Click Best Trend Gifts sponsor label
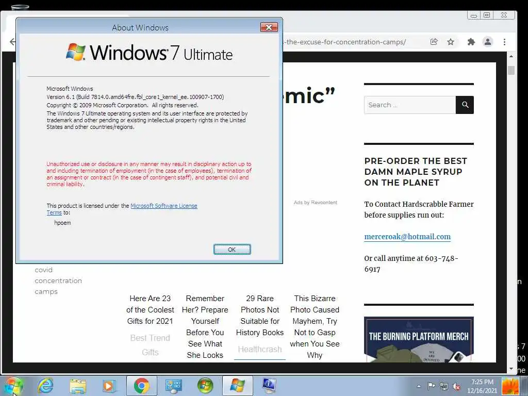This screenshot has width=528, height=396. 150,345
